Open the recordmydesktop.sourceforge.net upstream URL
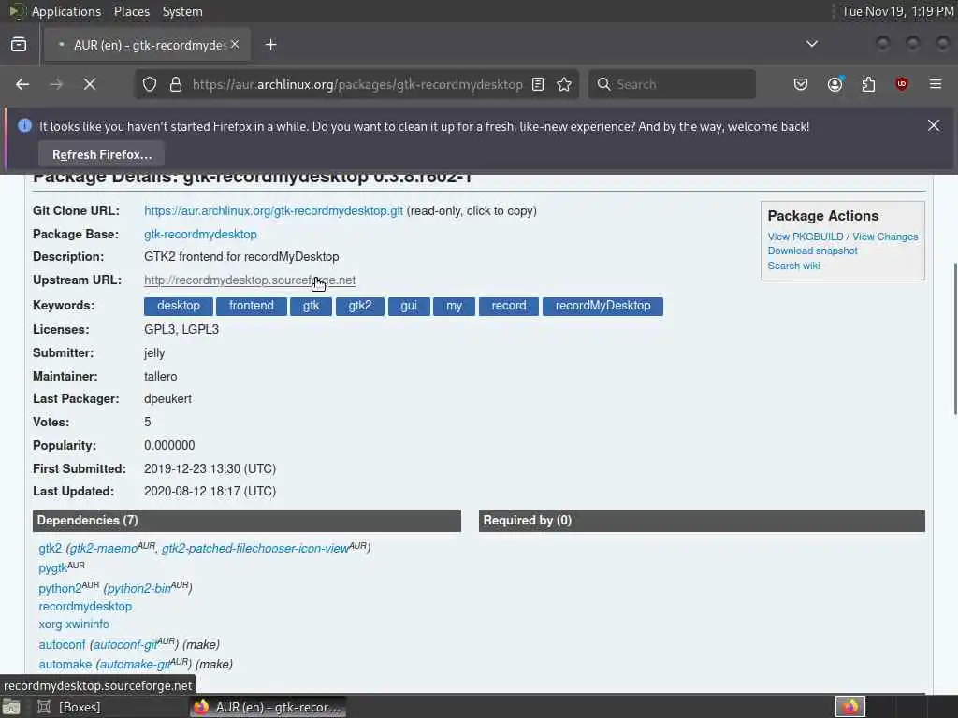958x718 pixels. [x=250, y=280]
